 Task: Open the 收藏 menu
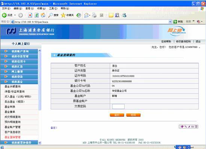41,9
